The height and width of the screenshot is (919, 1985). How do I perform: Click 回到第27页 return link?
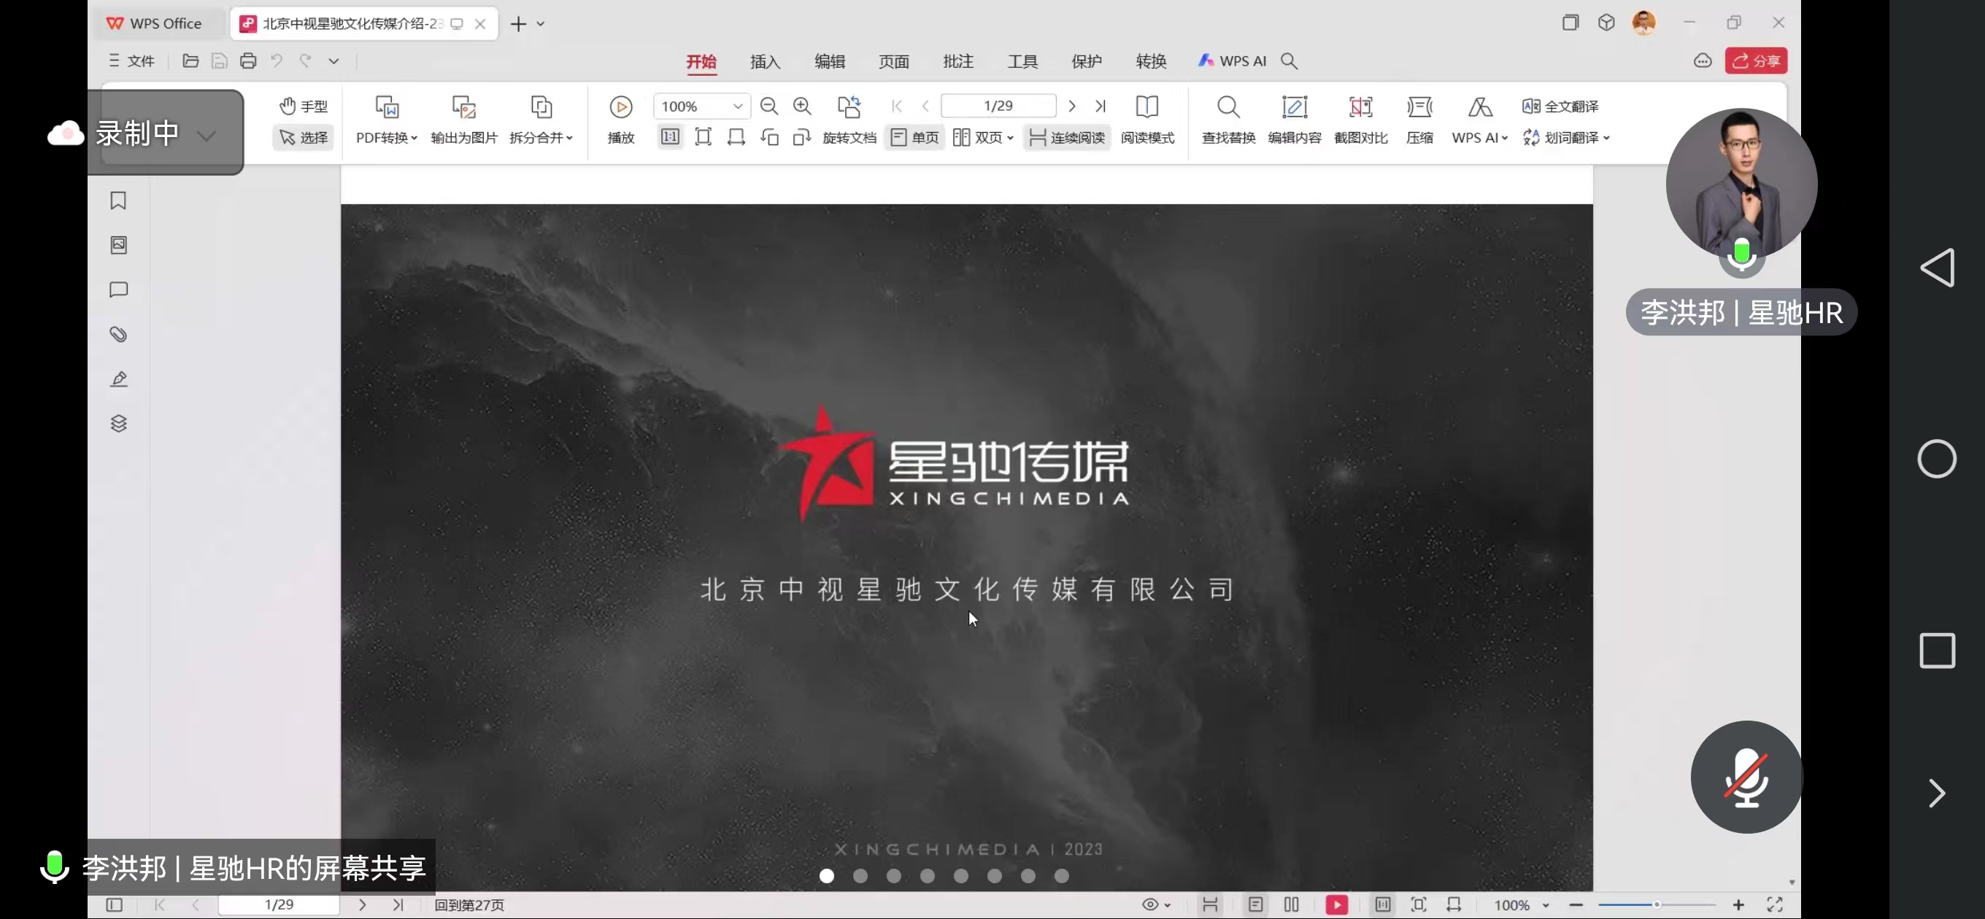tap(469, 905)
